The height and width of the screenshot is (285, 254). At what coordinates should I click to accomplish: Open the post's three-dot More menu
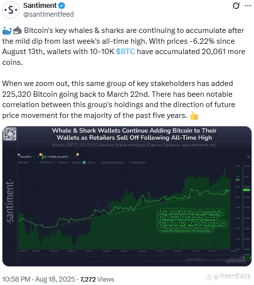pyautogui.click(x=248, y=5)
